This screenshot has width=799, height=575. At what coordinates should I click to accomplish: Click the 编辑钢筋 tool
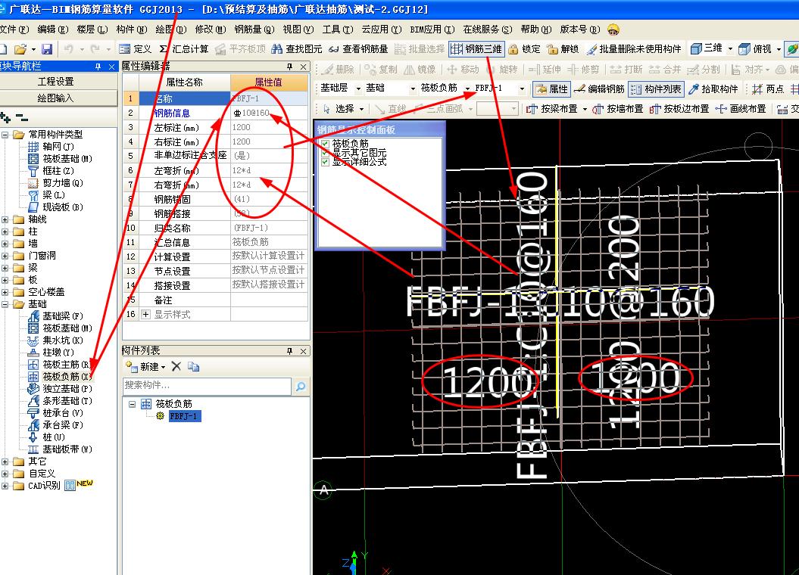(599, 89)
